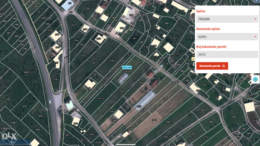Select parcel 503
Screen dimensions: 260x146
pos(8,99)
